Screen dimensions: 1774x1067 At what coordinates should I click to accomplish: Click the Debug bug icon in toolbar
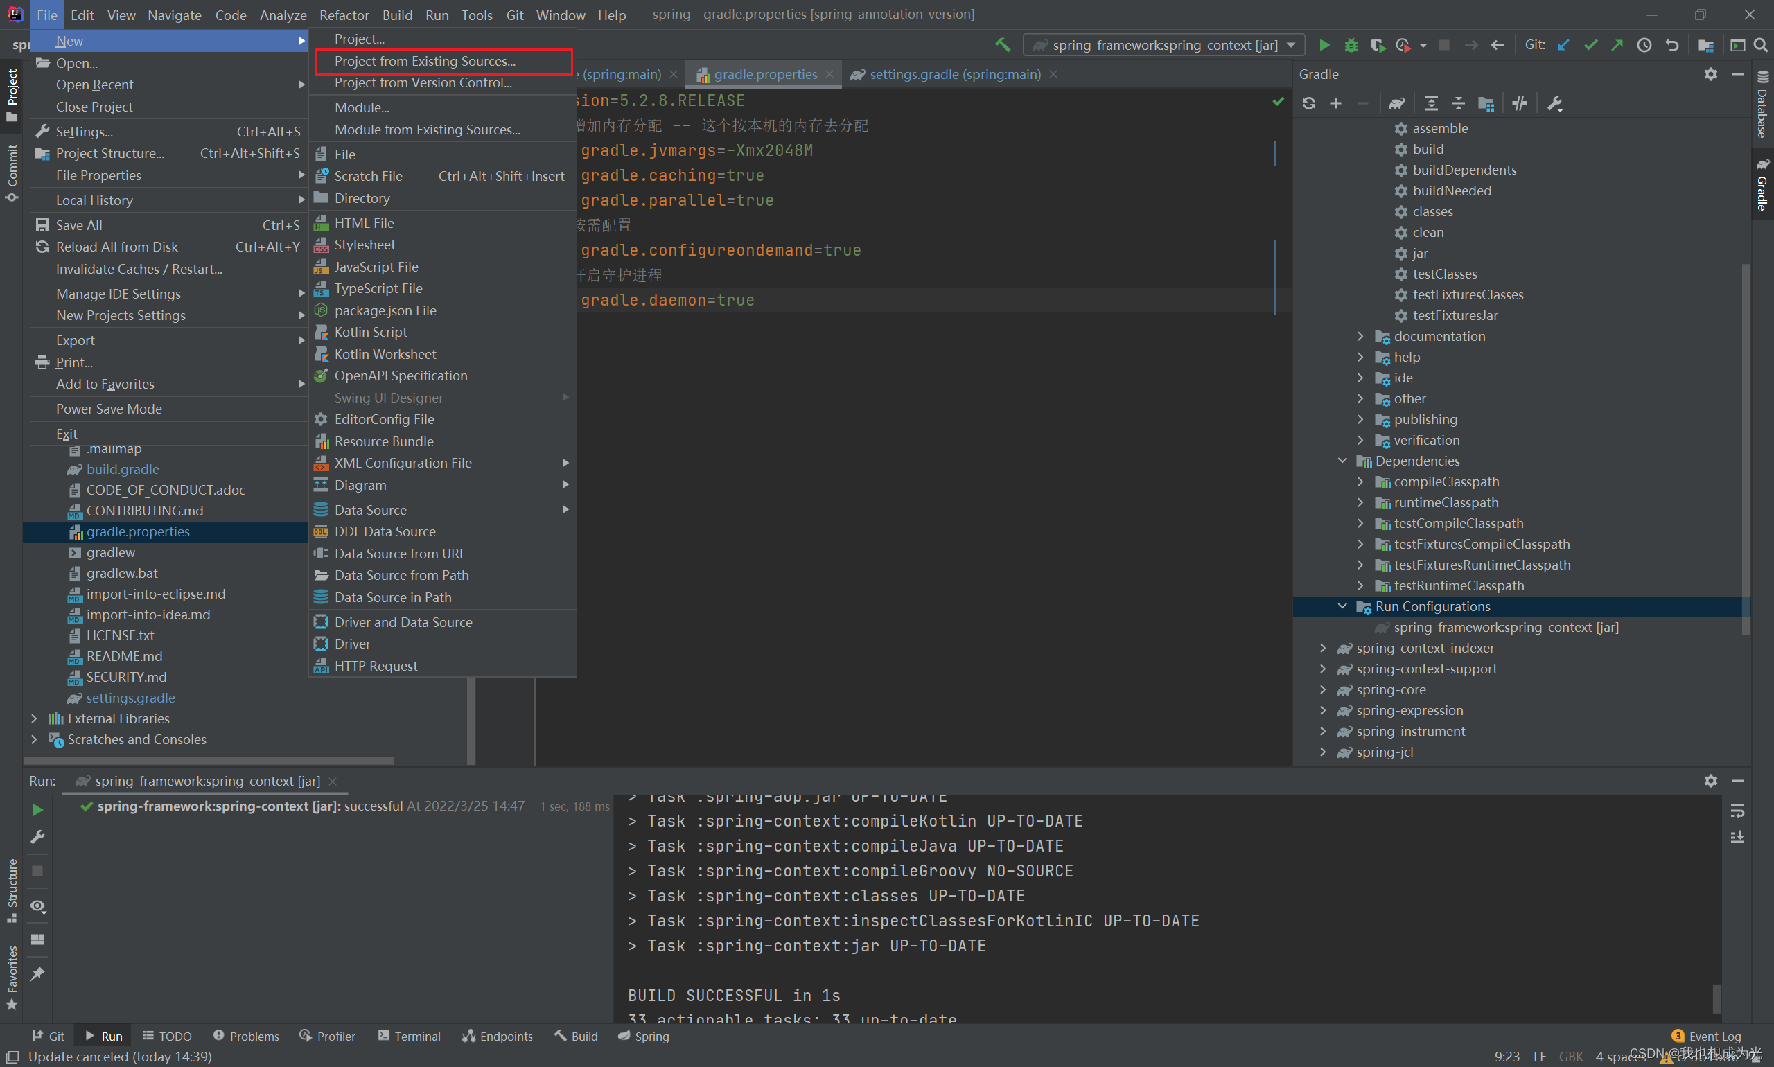(1351, 45)
